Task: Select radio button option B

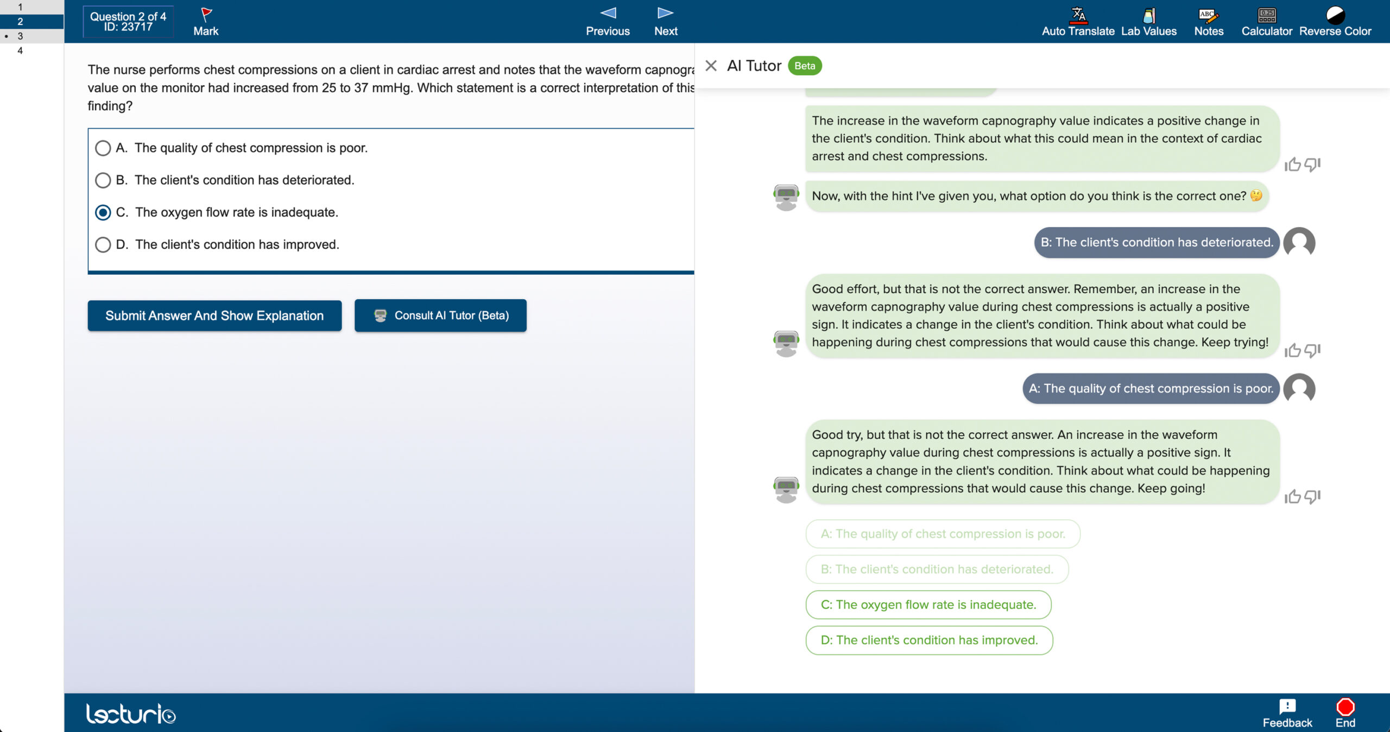Action: (x=103, y=179)
